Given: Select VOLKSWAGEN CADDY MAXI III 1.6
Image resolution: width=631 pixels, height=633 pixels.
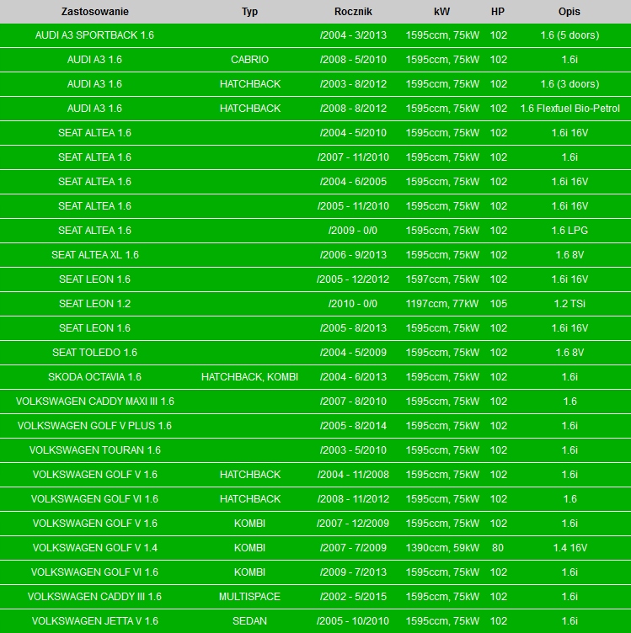Looking at the screenshot, I should click(95, 402).
